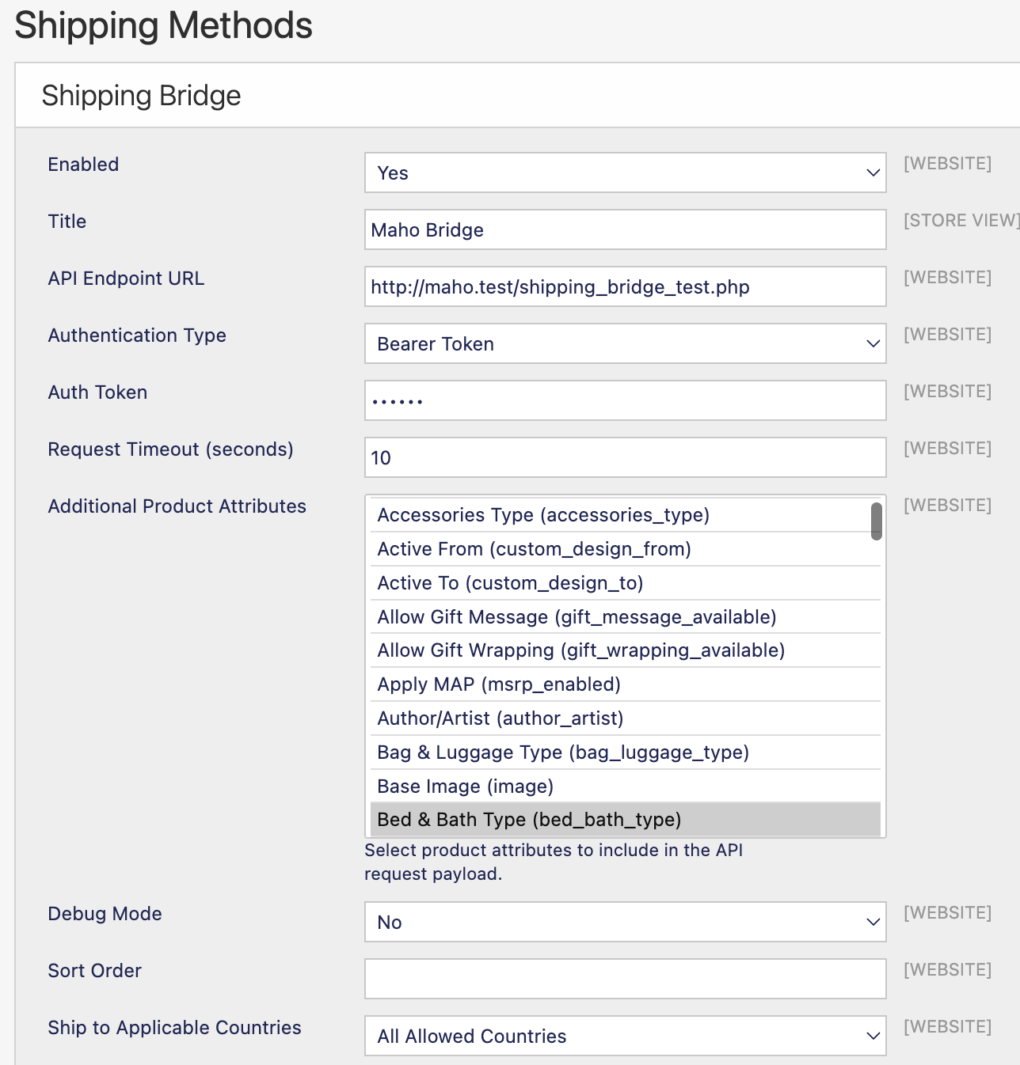
Task: Click the masked Auth Token field
Action: coord(625,400)
